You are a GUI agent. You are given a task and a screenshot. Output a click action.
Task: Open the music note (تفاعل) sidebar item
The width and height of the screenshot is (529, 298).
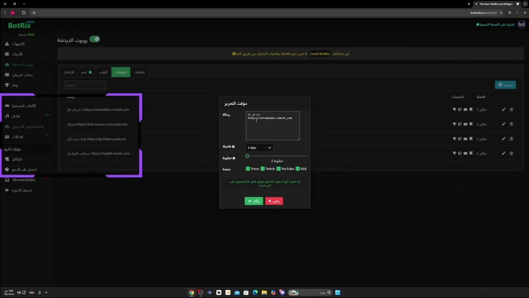pyautogui.click(x=12, y=116)
